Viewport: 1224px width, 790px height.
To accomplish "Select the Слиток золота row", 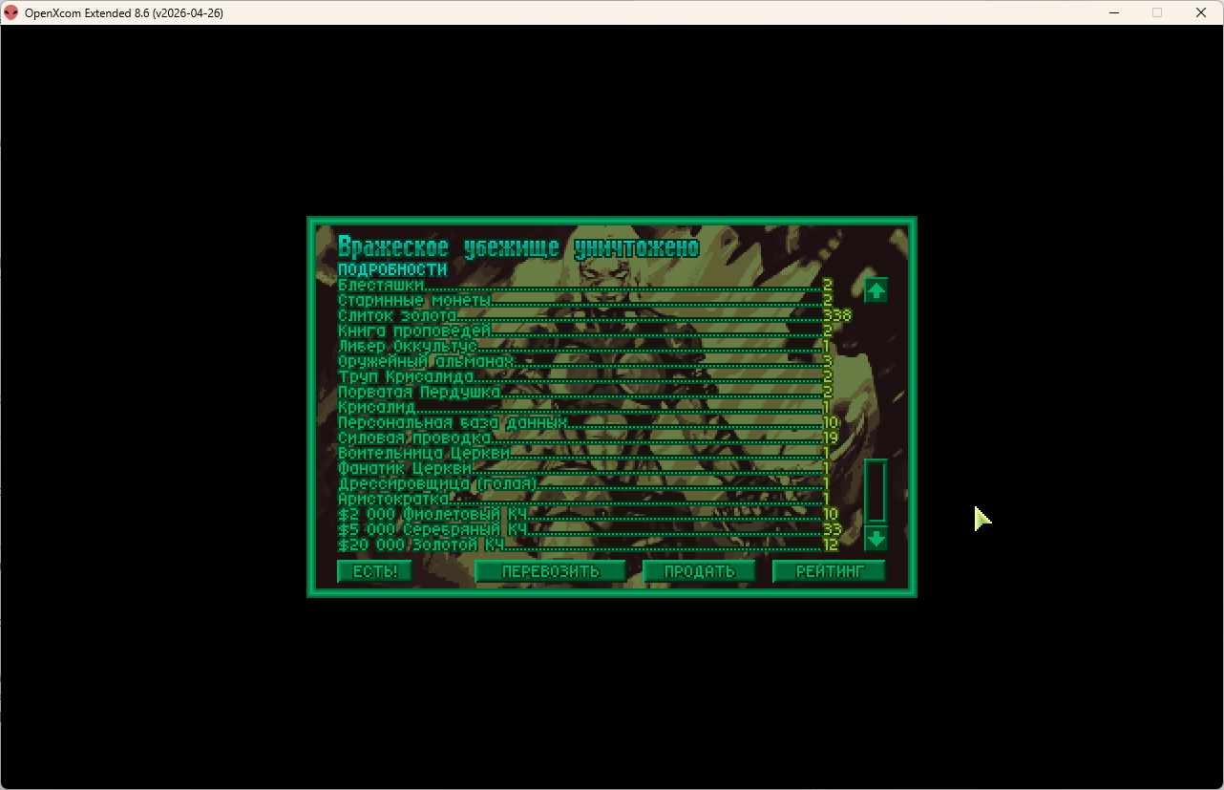I will coord(595,315).
